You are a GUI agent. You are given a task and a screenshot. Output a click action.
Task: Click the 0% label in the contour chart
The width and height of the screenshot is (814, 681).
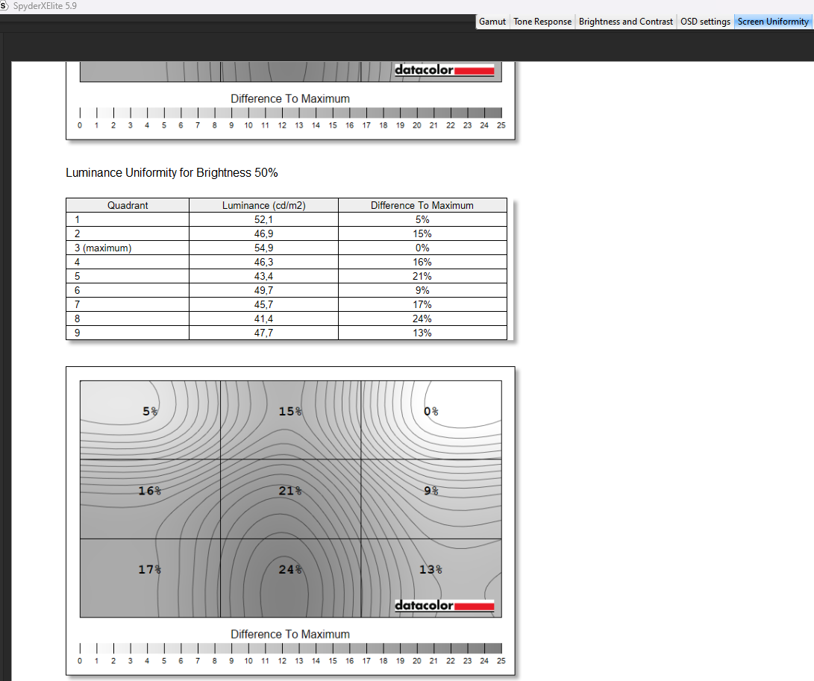[x=431, y=411]
